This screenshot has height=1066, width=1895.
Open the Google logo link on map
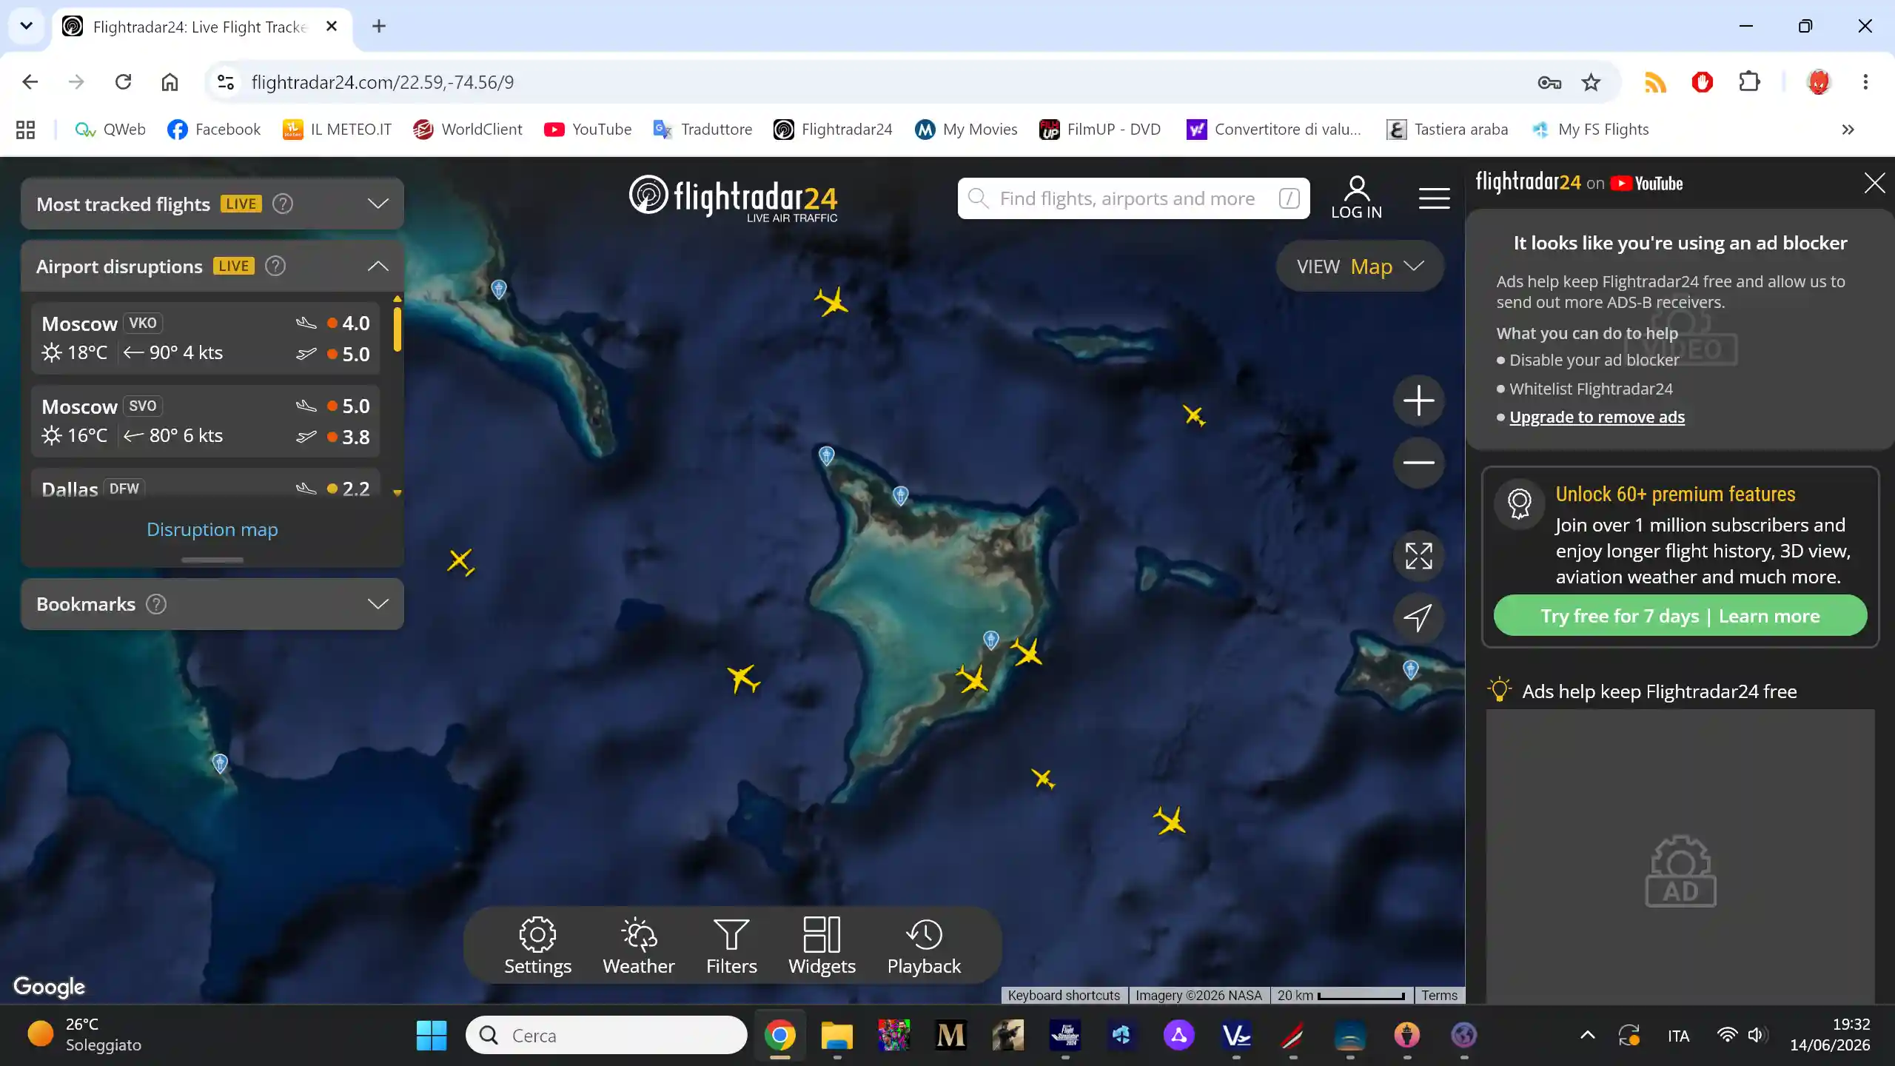click(50, 987)
